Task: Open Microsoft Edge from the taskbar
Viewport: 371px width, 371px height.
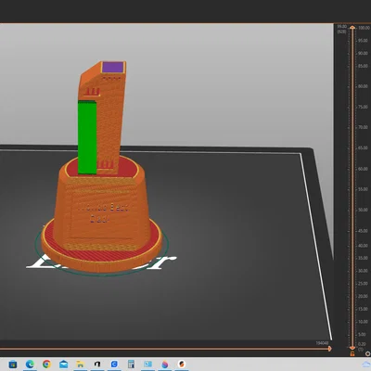Action: [30, 365]
